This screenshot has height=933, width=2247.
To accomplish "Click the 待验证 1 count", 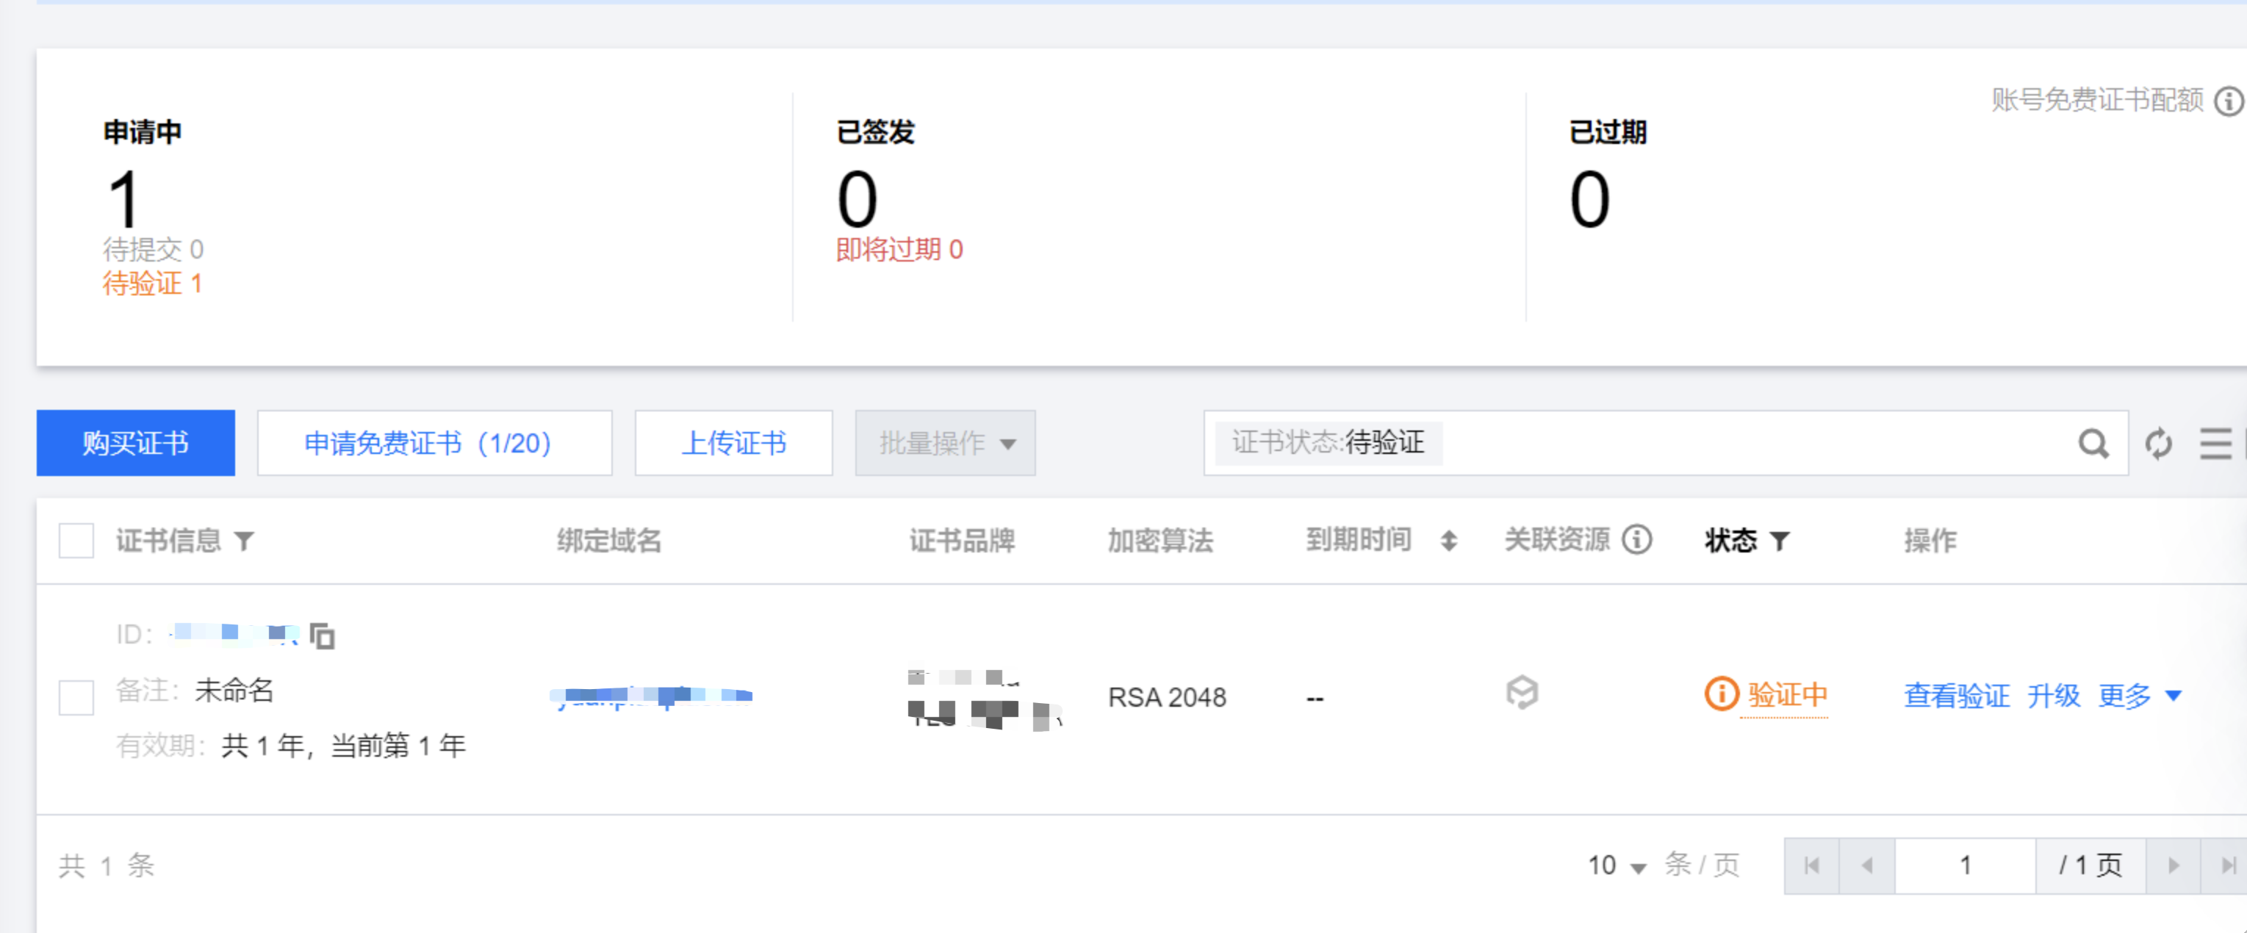I will [x=152, y=284].
